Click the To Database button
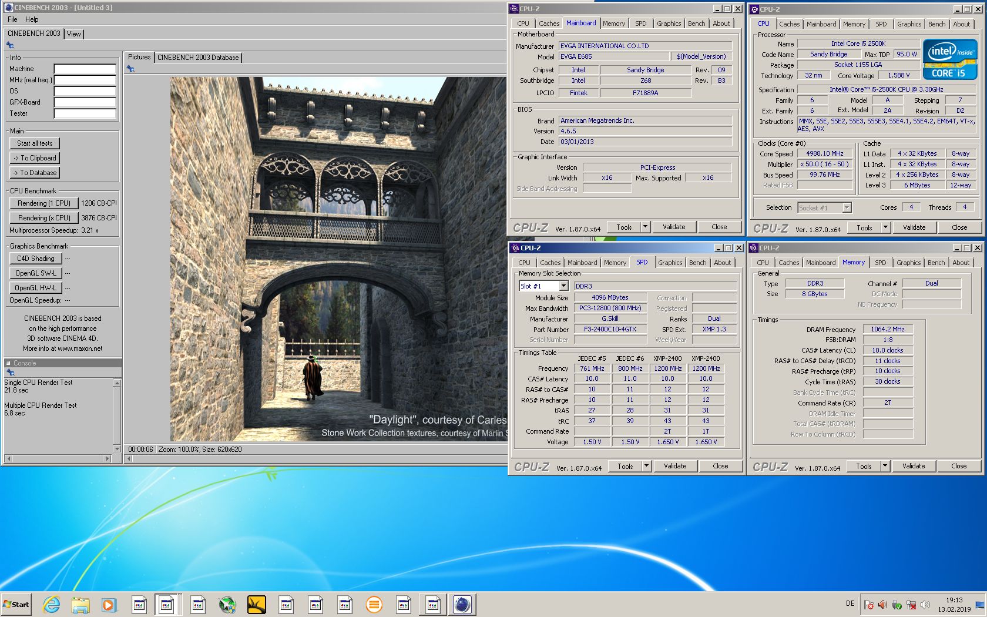 tap(35, 173)
